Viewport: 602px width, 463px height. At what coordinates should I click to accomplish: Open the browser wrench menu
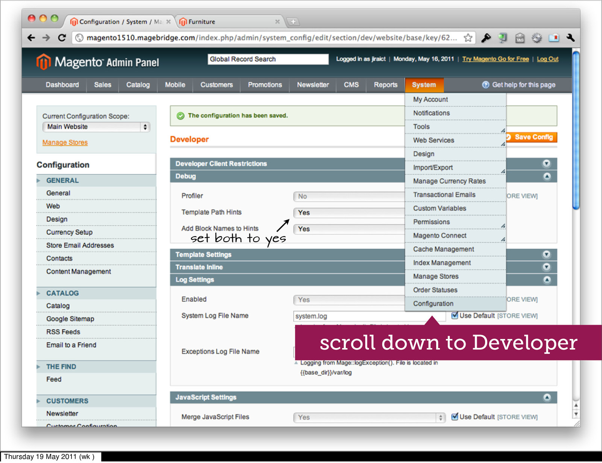tap(570, 38)
